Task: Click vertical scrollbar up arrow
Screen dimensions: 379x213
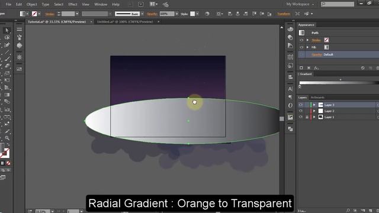Action: click(282, 28)
